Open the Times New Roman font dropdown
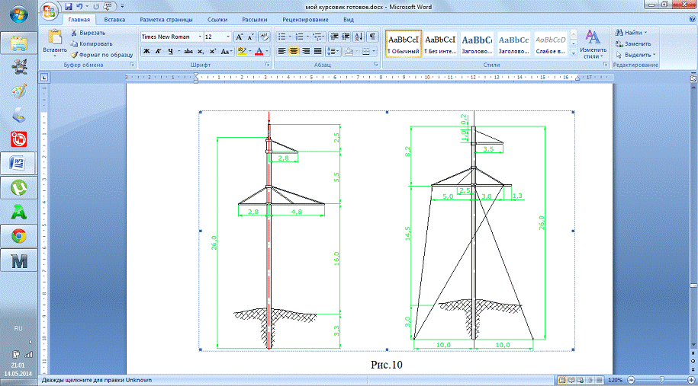Image resolution: width=698 pixels, height=386 pixels. [x=200, y=37]
